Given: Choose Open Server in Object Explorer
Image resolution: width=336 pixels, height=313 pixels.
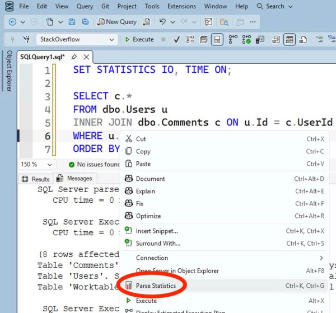Looking at the screenshot, I should pos(225,271).
